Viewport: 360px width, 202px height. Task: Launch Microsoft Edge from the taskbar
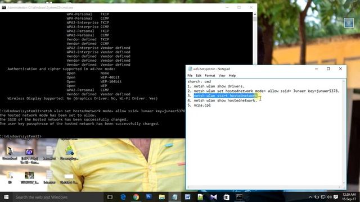[x=123, y=197]
